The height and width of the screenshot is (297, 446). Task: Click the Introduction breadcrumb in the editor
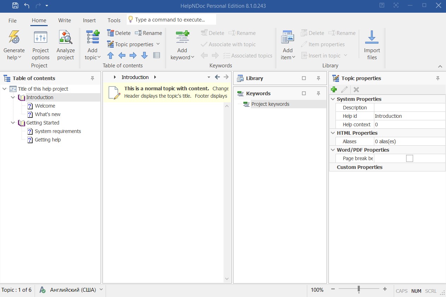pyautogui.click(x=135, y=77)
